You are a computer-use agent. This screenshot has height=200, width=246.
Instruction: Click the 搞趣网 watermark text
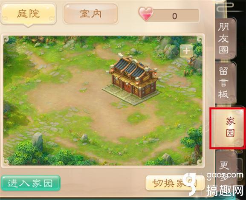click(x=225, y=191)
